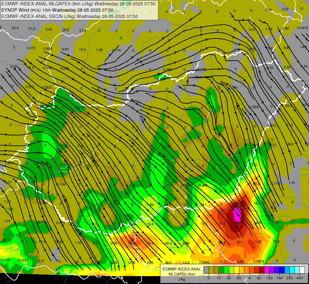Screen dimensions: 309x284
Task: Click the bright green legend swatch
Action: (x=226, y=270)
